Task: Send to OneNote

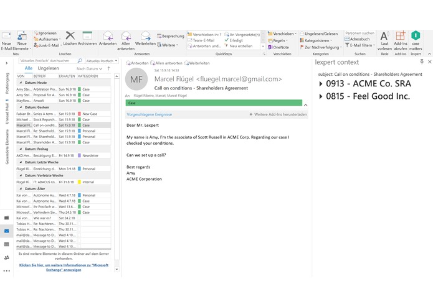Action: pos(278,47)
